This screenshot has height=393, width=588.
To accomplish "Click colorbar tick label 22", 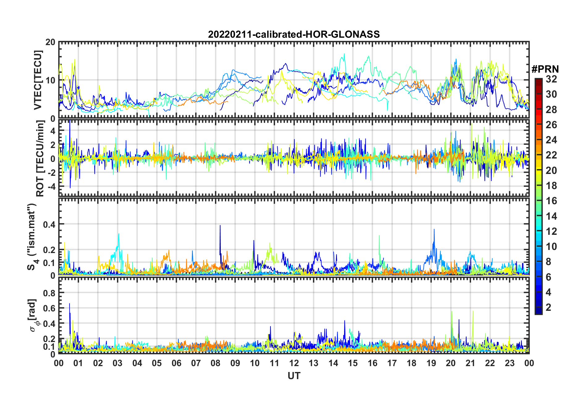I will pos(551,155).
